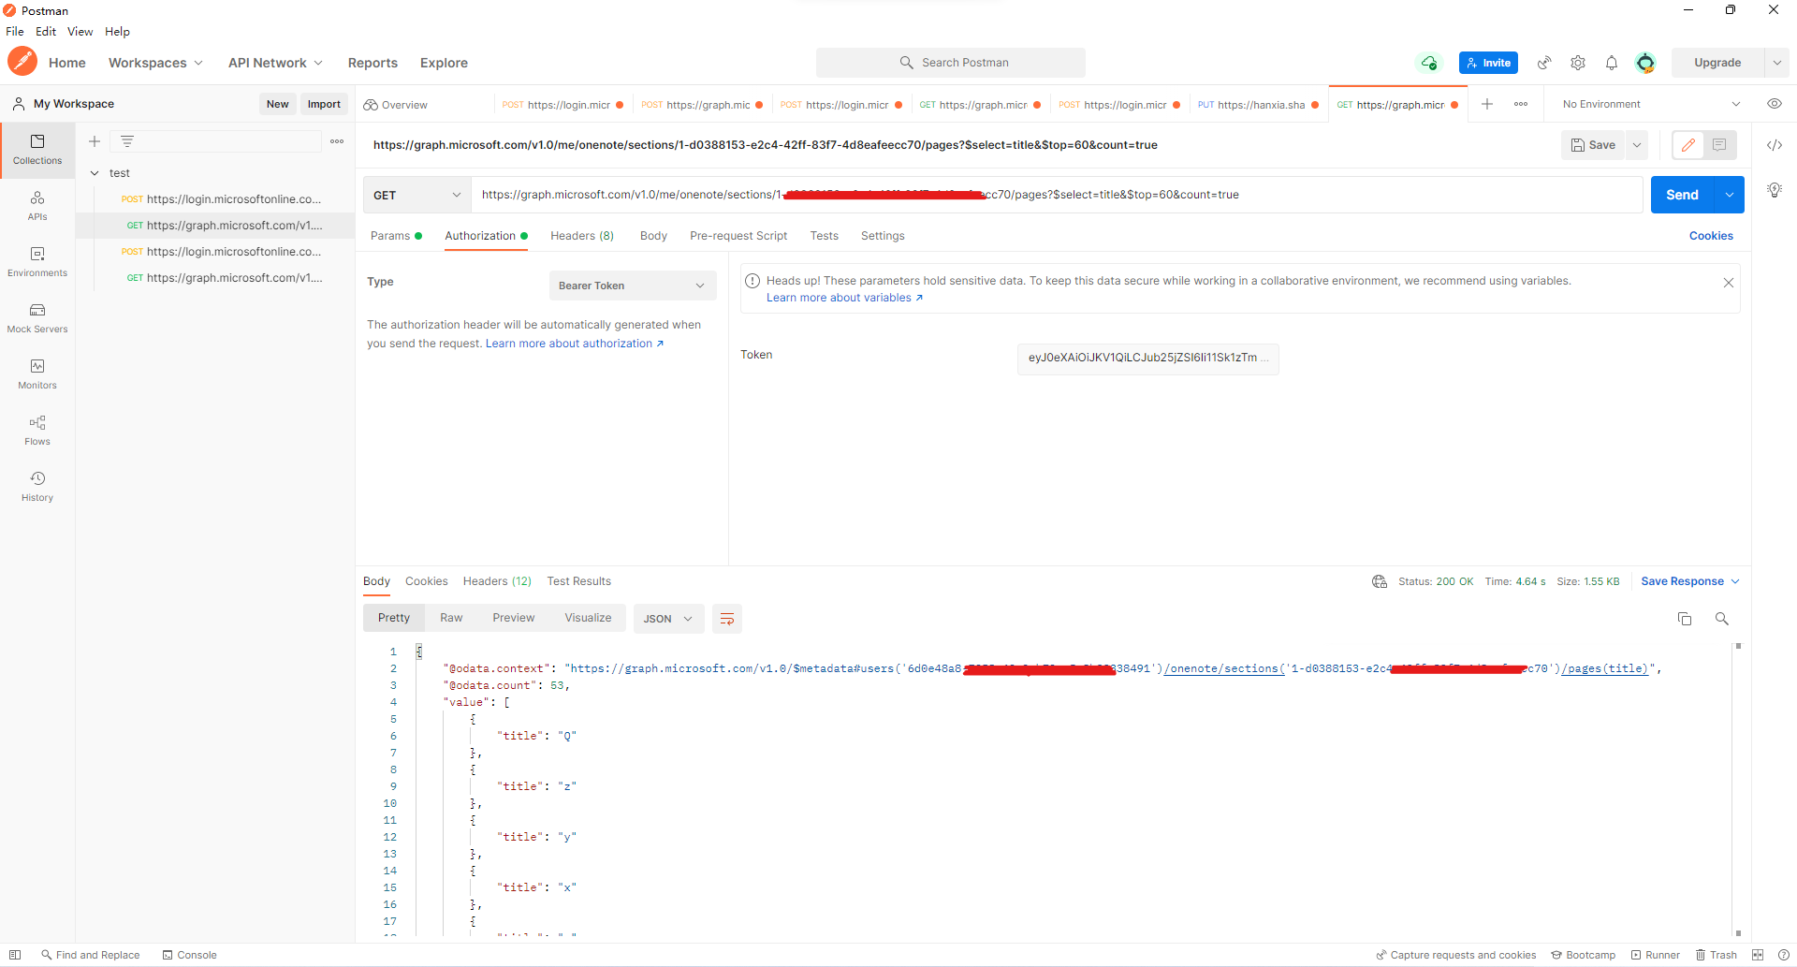Open the Learn more about variables link
1797x967 pixels.
point(838,297)
